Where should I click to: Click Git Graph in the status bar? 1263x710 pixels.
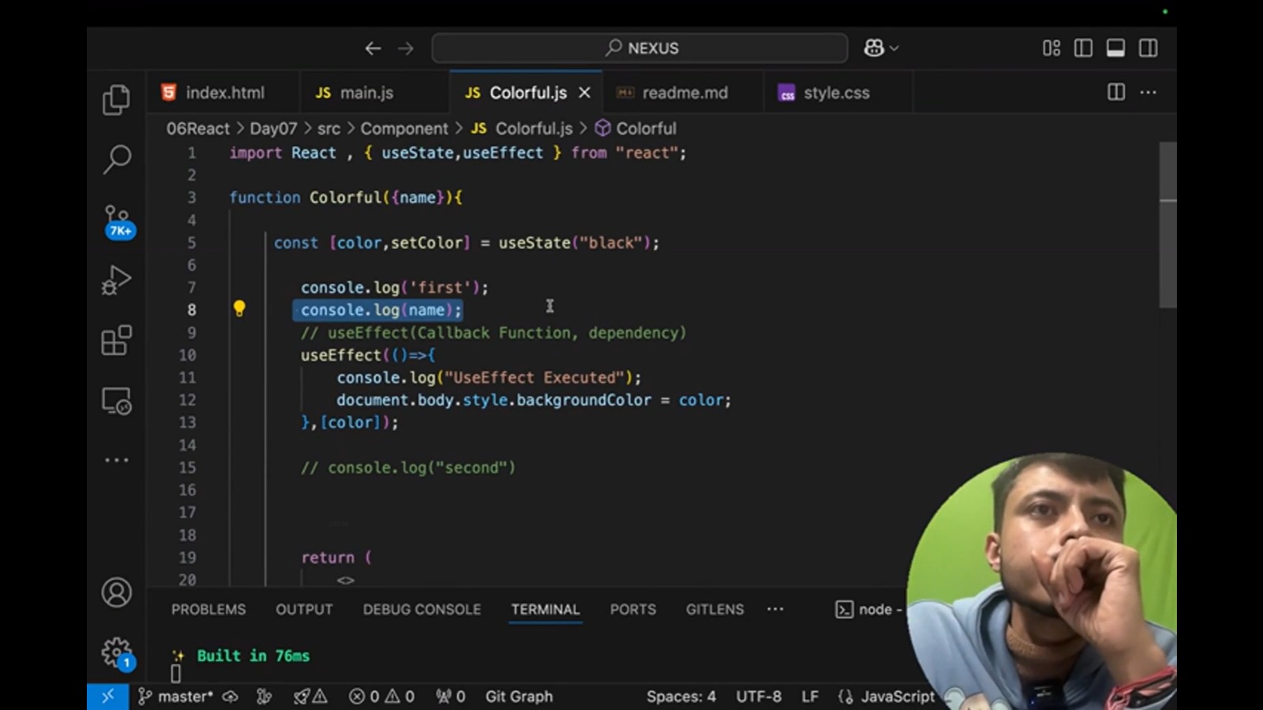pos(519,697)
